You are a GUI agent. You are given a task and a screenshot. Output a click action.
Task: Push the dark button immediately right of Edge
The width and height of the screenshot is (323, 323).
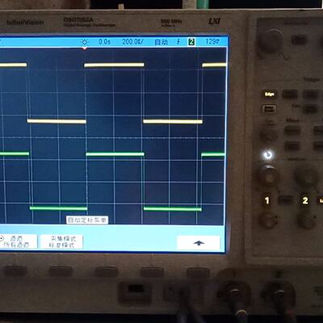[x=290, y=94]
